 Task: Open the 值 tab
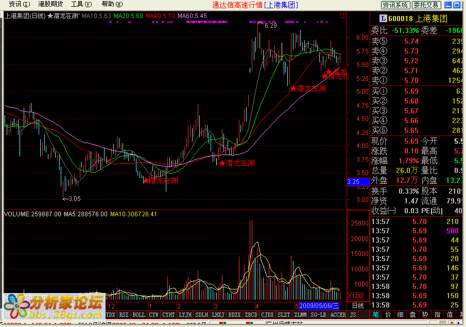pos(450,315)
